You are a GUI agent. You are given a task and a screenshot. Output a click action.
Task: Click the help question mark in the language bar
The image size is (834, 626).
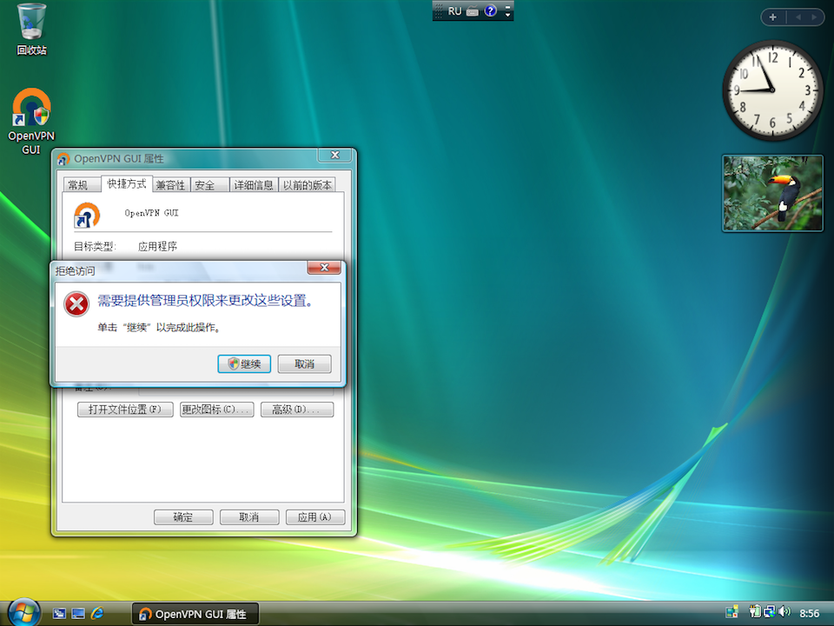(x=490, y=10)
